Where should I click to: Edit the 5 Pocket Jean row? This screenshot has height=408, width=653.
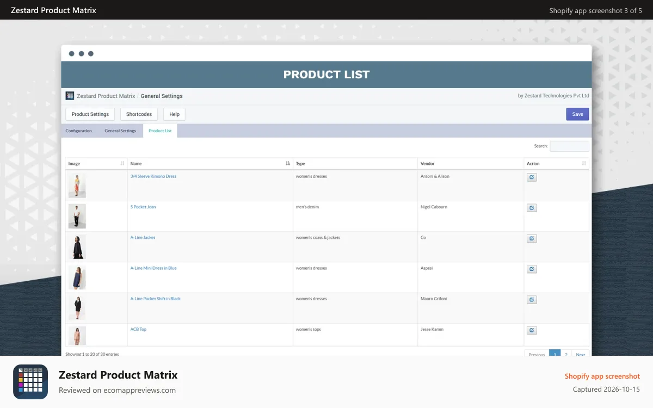point(532,208)
